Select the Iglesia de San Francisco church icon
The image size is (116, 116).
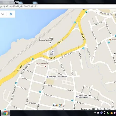[47, 77]
